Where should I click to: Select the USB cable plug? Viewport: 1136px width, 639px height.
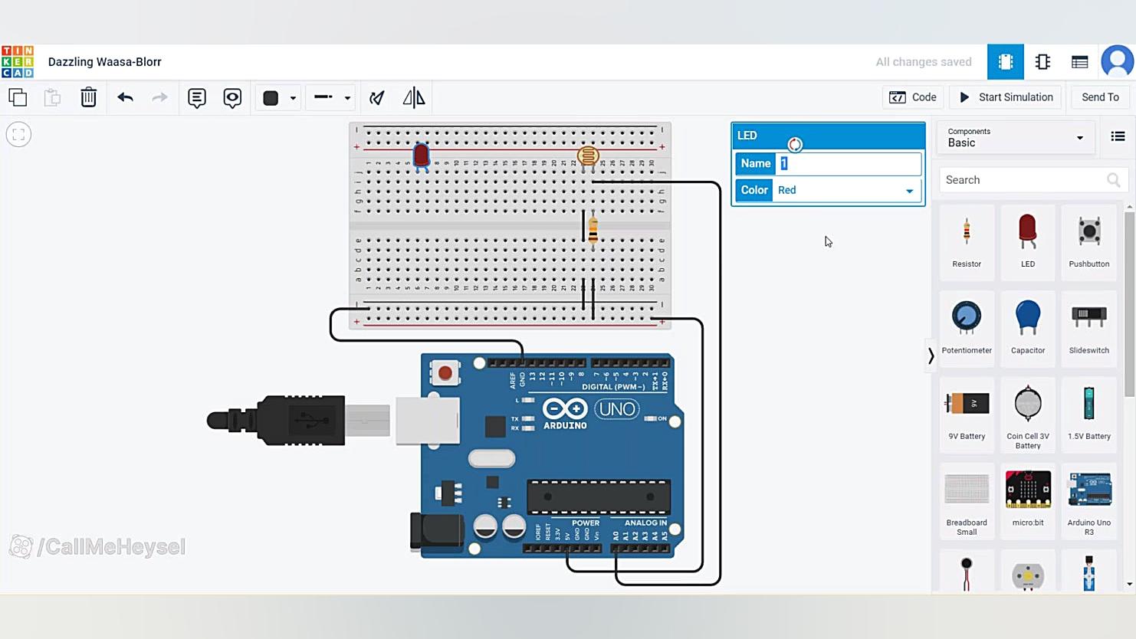tap(299, 420)
